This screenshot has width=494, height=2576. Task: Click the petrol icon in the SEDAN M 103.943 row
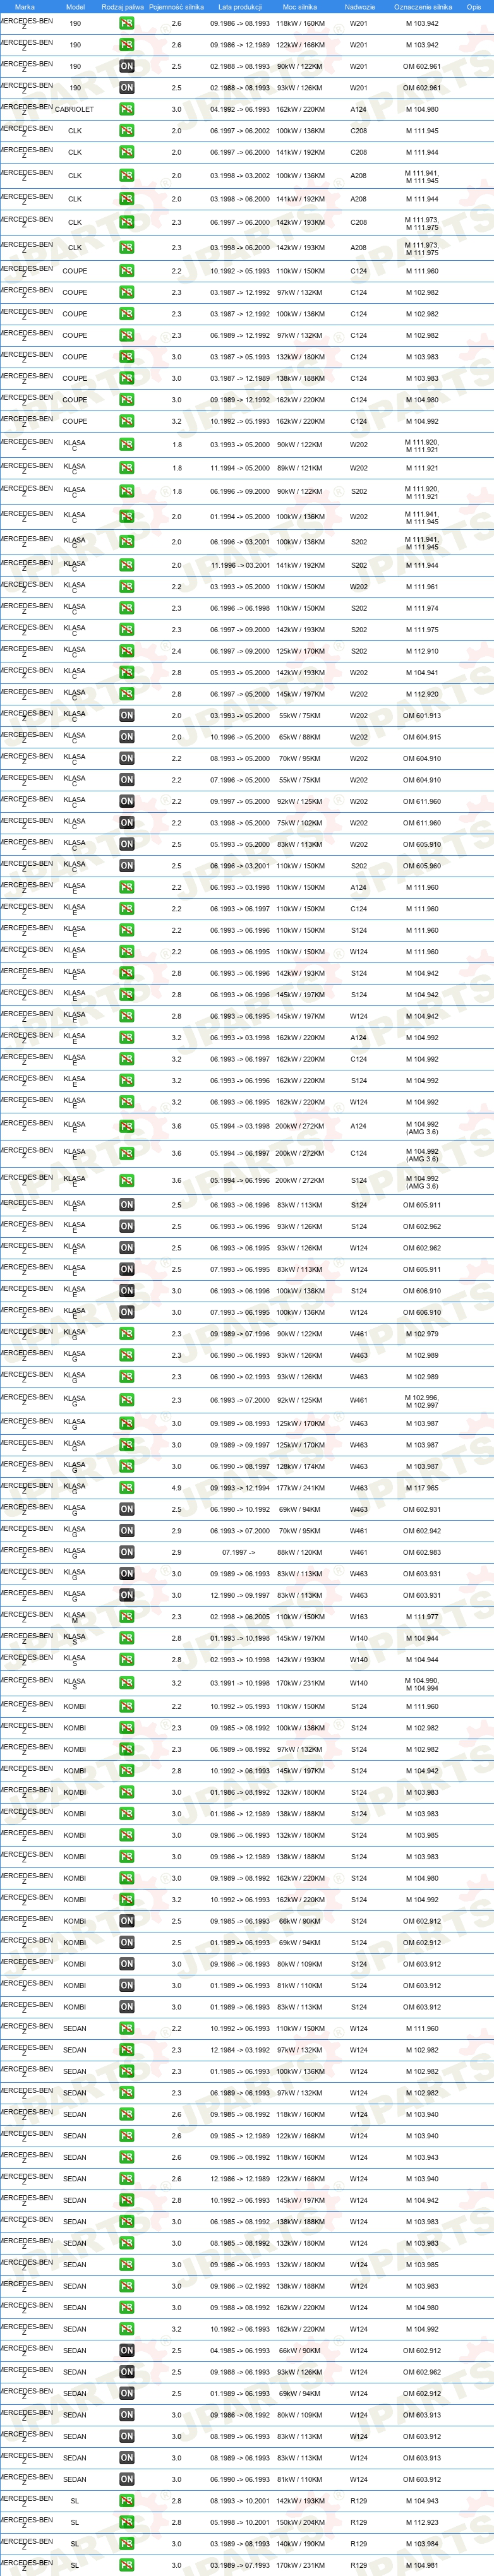point(127,2157)
